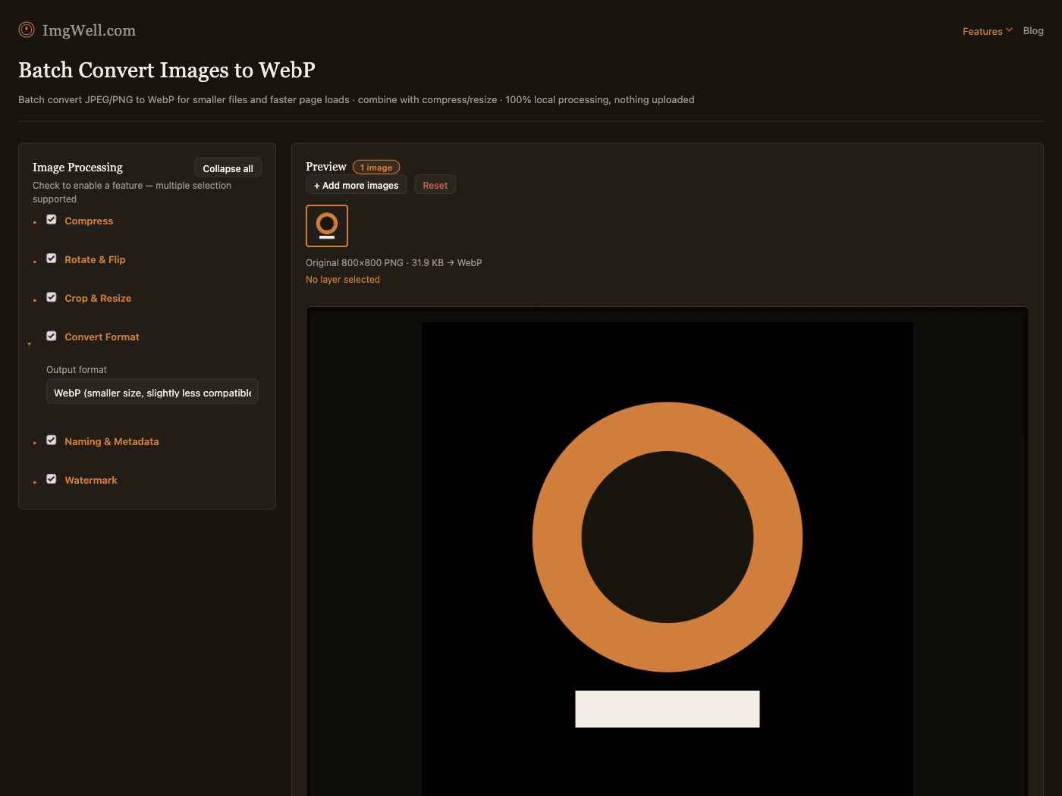Expand the Rotate & Flip section triangle
Screen dimensions: 1062x796
click(35, 261)
